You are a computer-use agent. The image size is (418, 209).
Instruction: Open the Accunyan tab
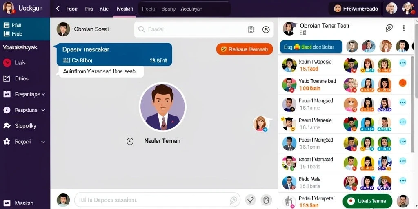pos(191,9)
